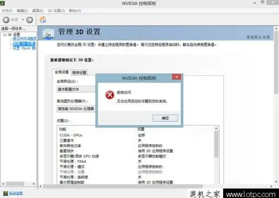Click the NVIDIA logo icon in title bar
Viewport: 279px width, 198px height.
pyautogui.click(x=2, y=3)
